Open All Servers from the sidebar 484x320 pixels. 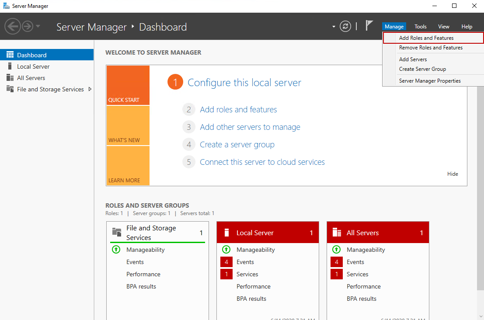pos(10,77)
